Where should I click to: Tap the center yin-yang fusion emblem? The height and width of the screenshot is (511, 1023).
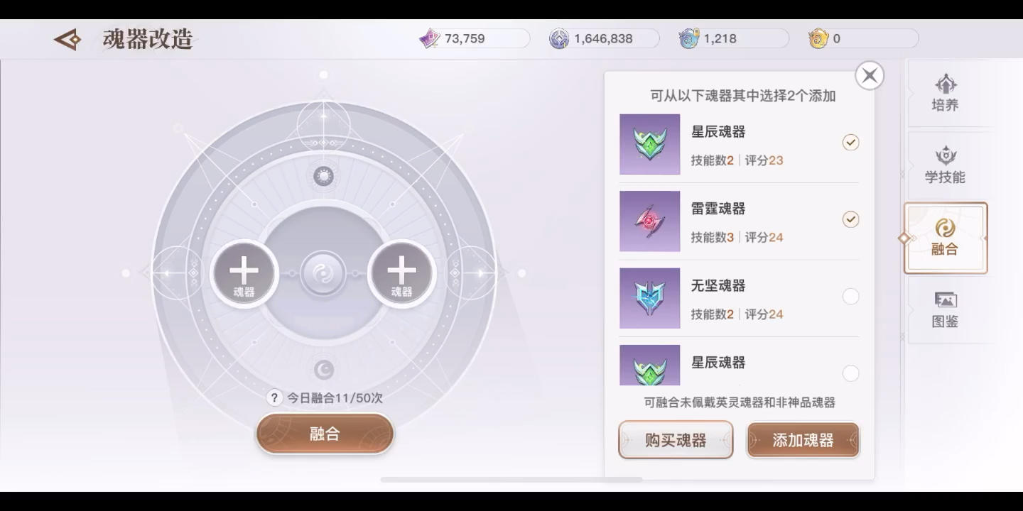click(323, 273)
